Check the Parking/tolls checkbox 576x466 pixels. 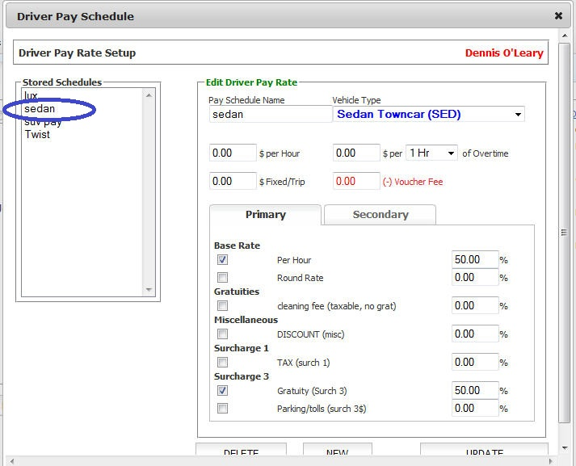[x=222, y=409]
